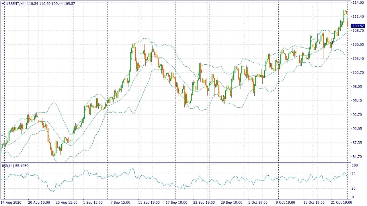Click the highlighted 109.57 current price tag
Screen dimensions: 367x206
[358, 26]
